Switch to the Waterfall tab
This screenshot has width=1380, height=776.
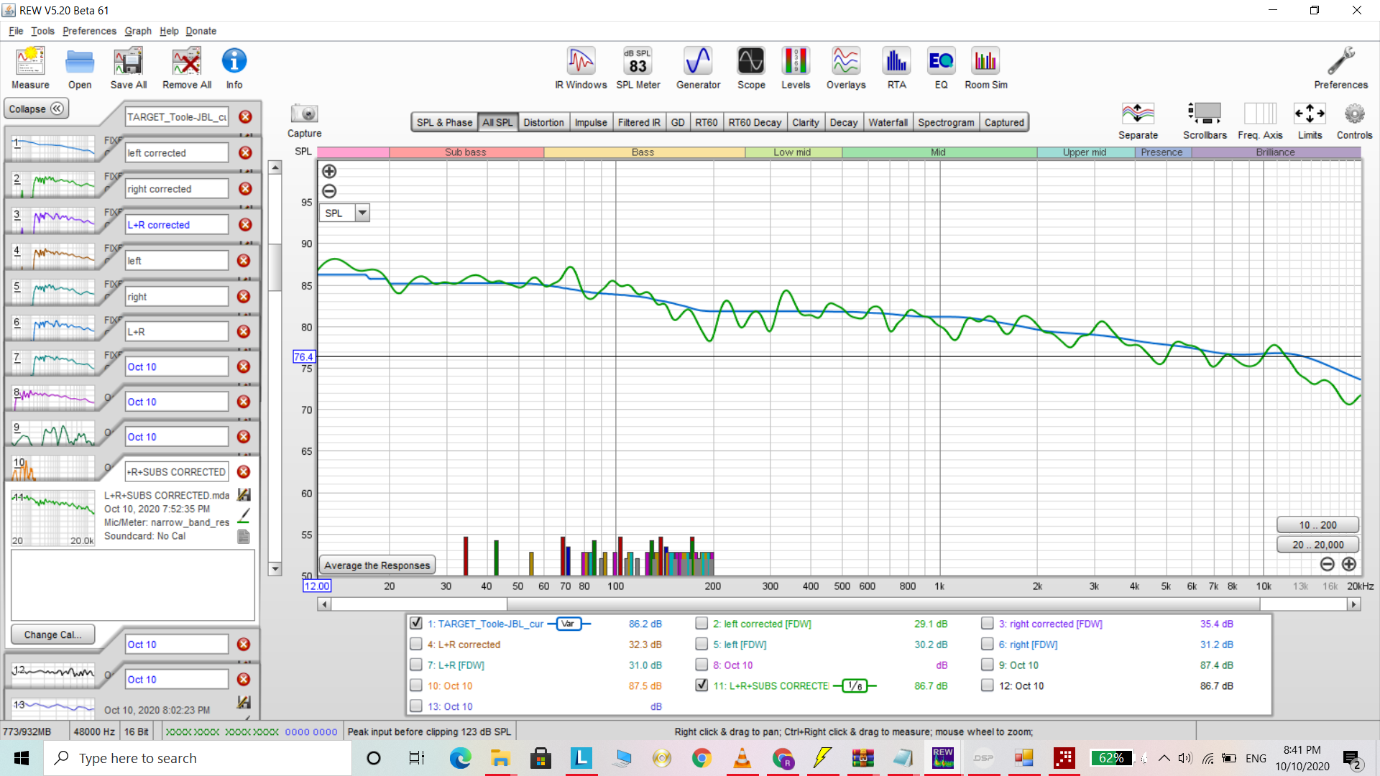(x=888, y=122)
